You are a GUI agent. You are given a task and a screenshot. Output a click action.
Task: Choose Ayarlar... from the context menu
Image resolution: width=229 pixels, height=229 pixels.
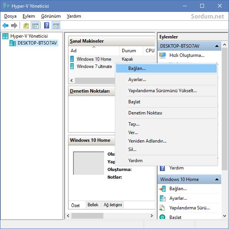166,80
